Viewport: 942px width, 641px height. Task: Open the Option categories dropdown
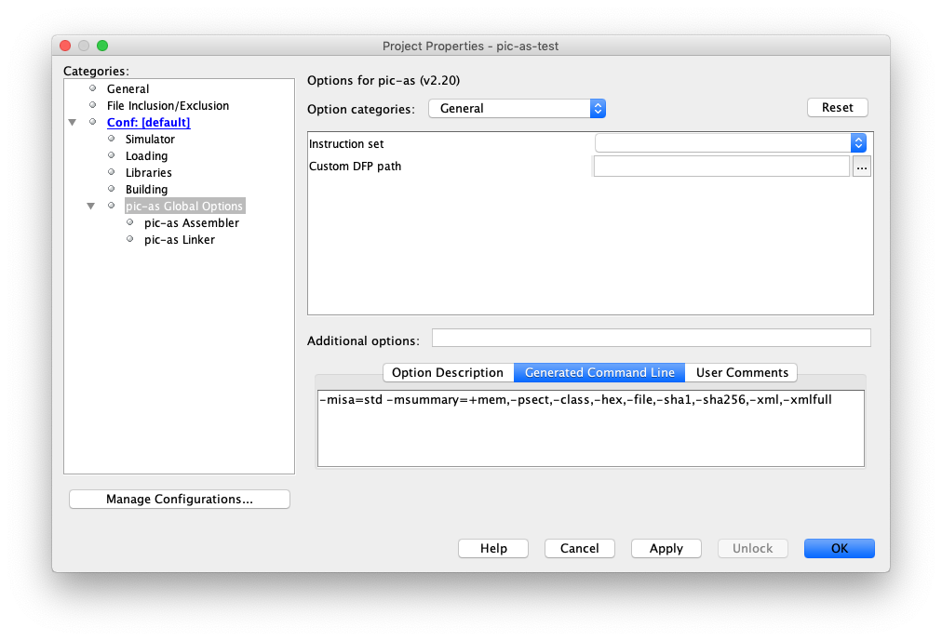(517, 109)
